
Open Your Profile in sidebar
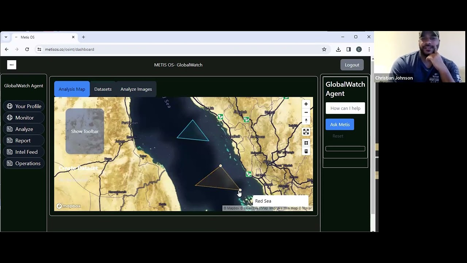click(24, 106)
